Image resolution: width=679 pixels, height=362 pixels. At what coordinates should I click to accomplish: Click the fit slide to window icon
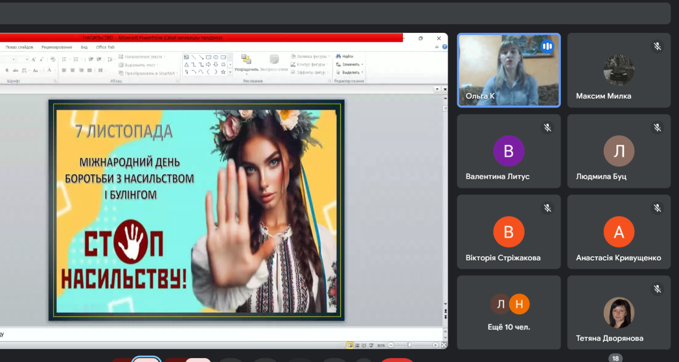(x=444, y=345)
